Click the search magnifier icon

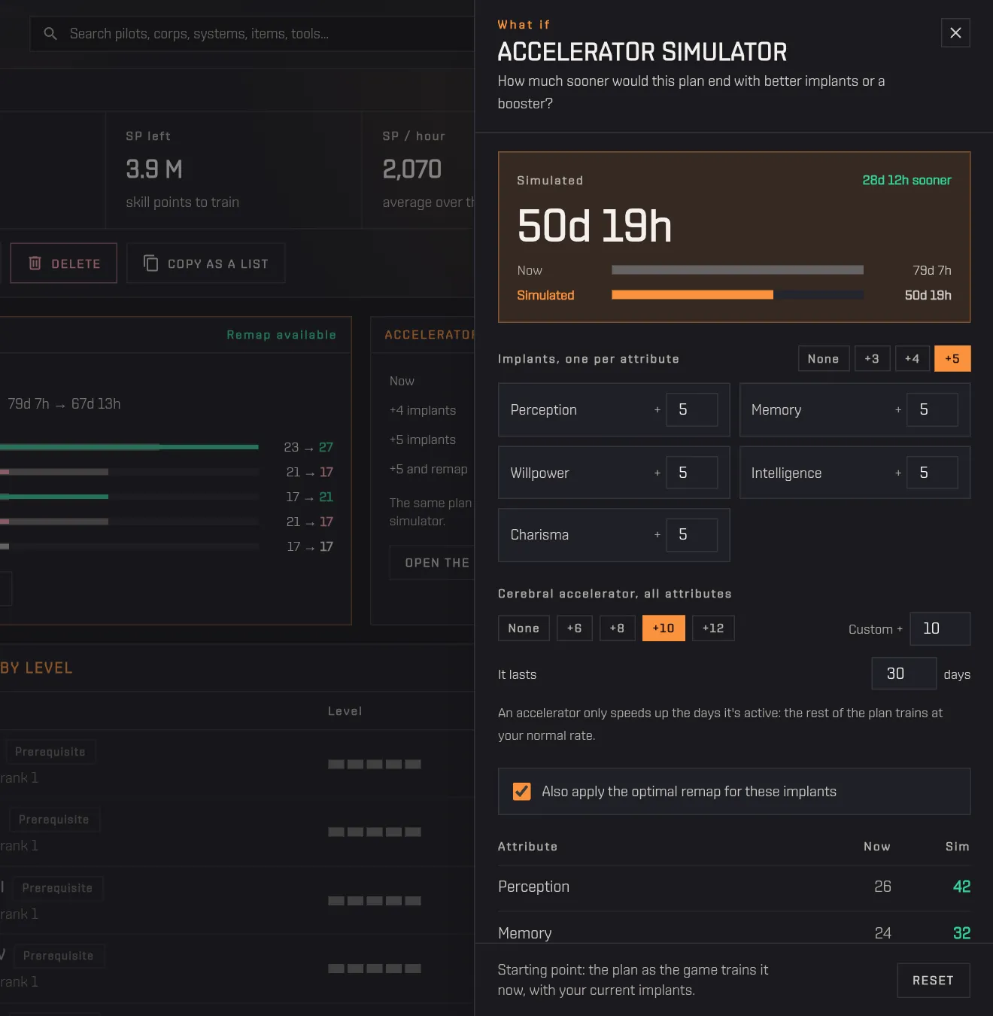50,34
